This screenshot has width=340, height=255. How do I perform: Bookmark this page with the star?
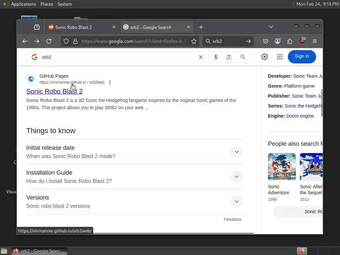pyautogui.click(x=194, y=41)
